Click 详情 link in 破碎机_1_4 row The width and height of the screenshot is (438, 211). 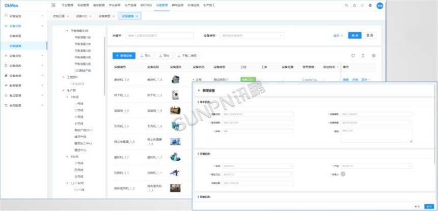(x=355, y=80)
